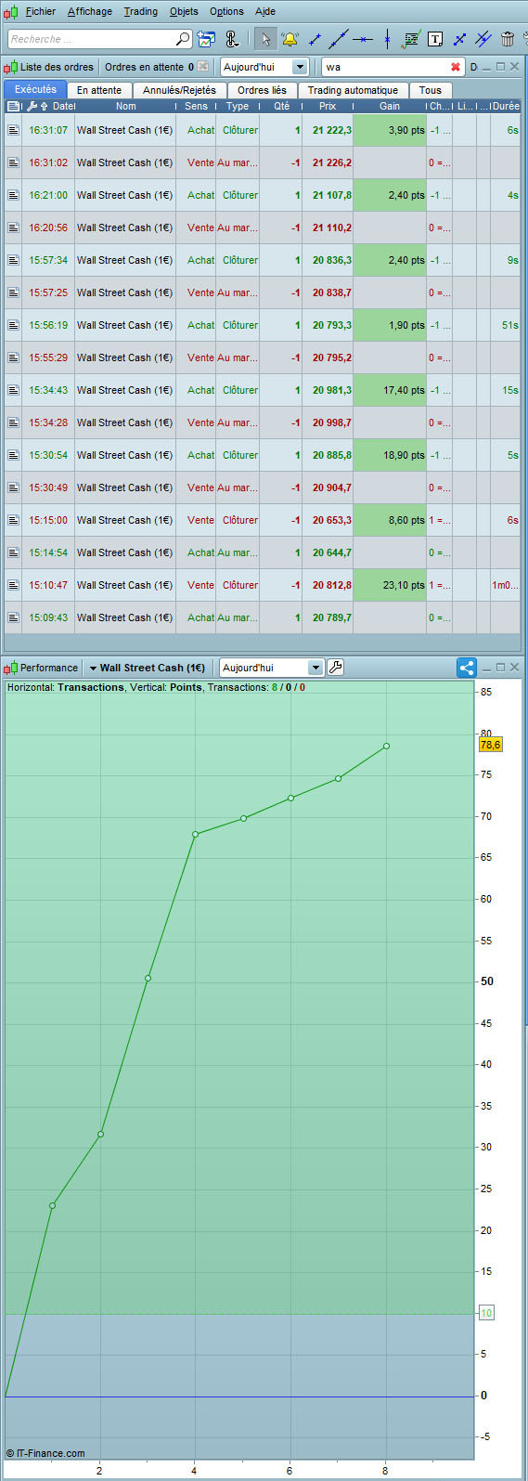Click the search magnifier icon
This screenshot has width=528, height=1481.
(x=182, y=39)
